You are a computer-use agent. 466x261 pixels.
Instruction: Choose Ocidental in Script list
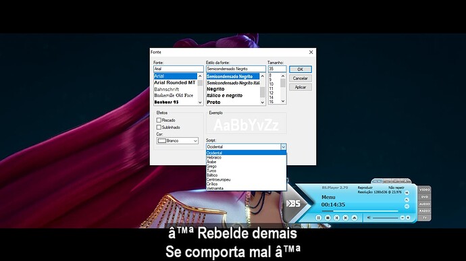pyautogui.click(x=246, y=153)
